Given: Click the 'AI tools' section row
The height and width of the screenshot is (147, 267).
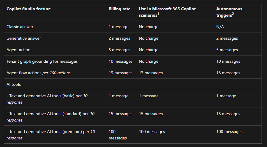Looking at the screenshot, I should click(14, 84).
